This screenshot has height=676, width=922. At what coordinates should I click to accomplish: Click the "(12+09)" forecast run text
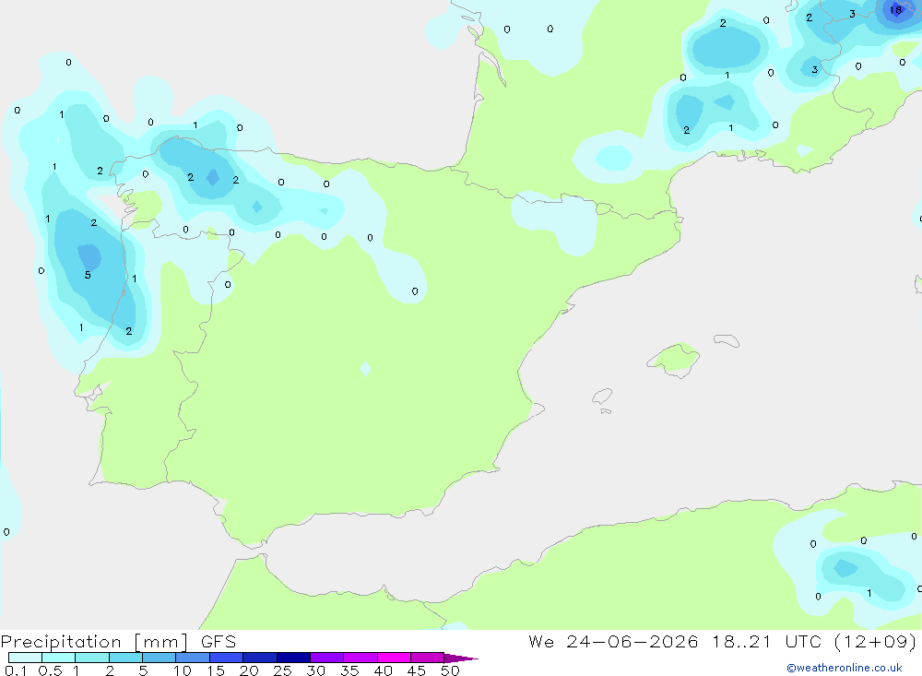click(876, 641)
